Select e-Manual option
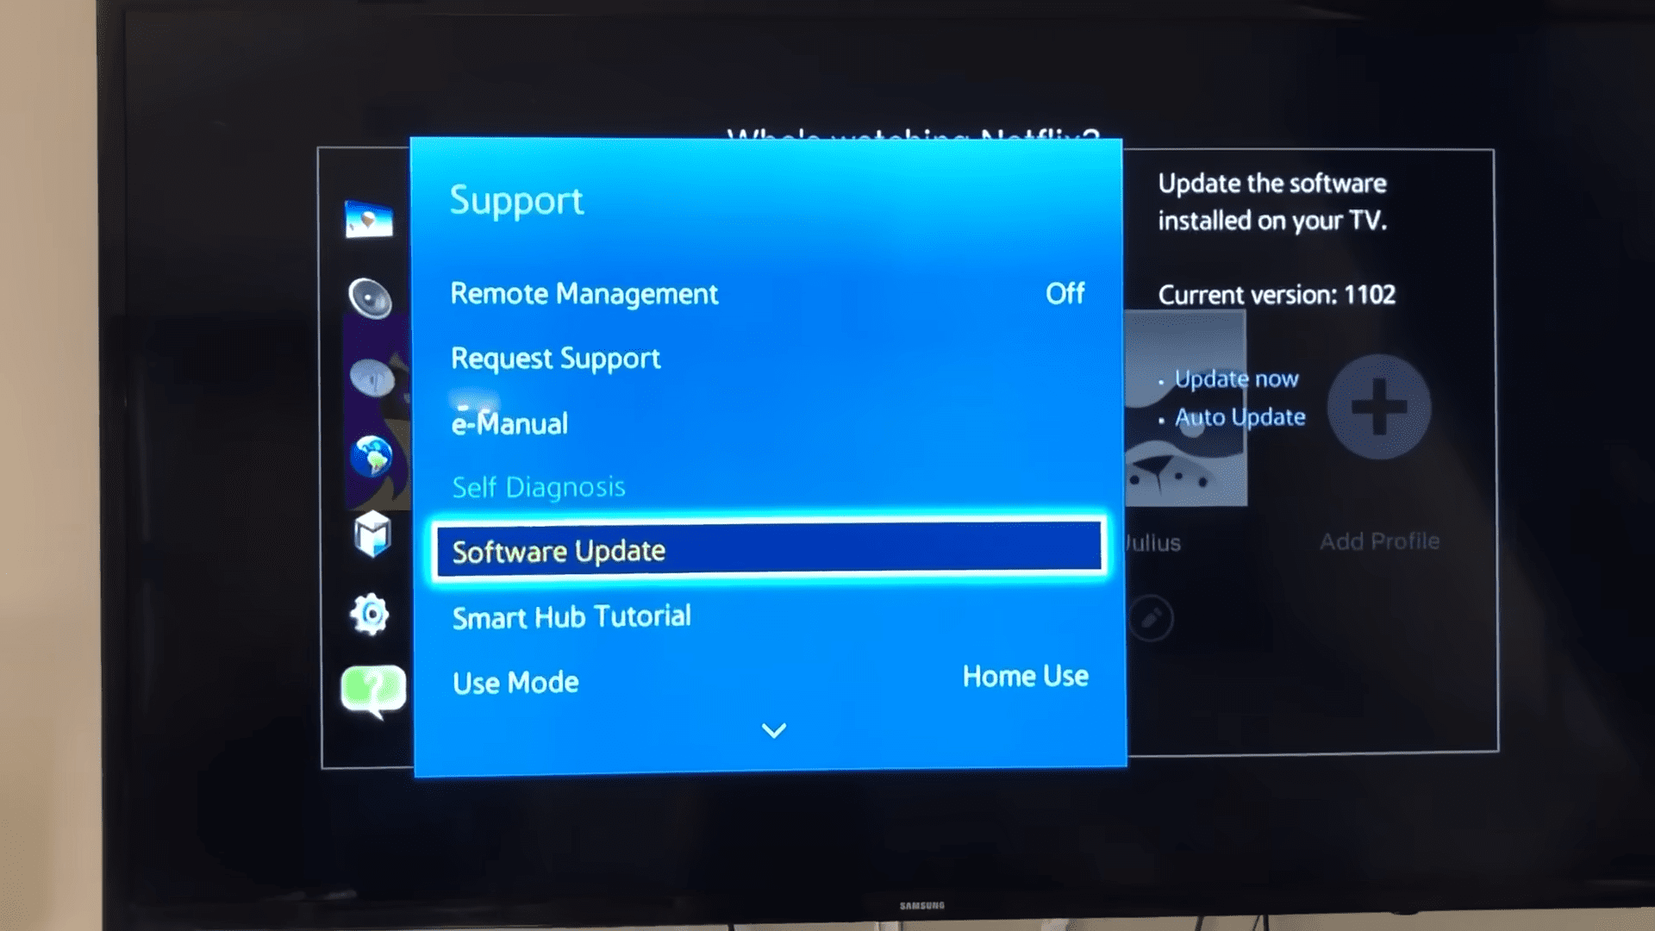Viewport: 1655px width, 931px height. coord(509,423)
